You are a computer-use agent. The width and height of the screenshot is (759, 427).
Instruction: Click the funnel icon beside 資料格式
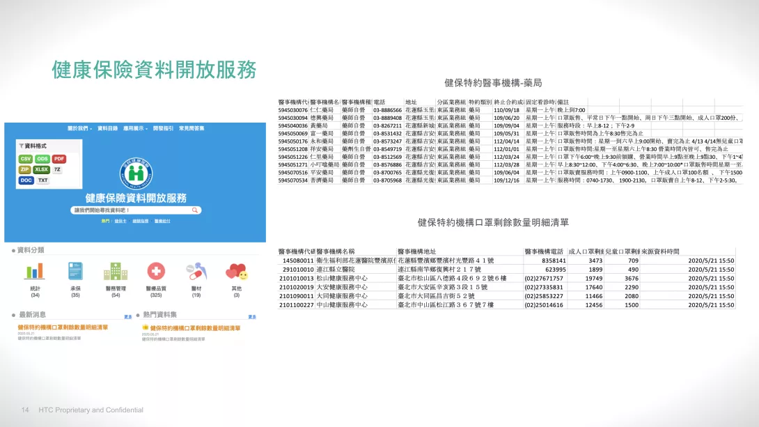click(22, 146)
